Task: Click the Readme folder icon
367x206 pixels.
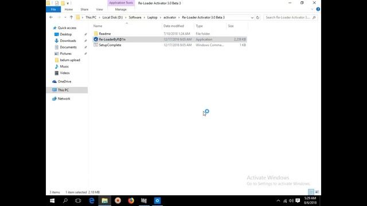Action: [x=96, y=34]
